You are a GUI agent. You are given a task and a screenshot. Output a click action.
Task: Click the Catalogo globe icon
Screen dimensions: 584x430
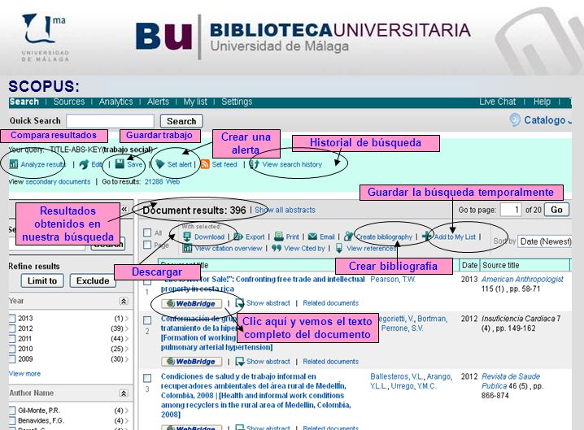tap(515, 119)
